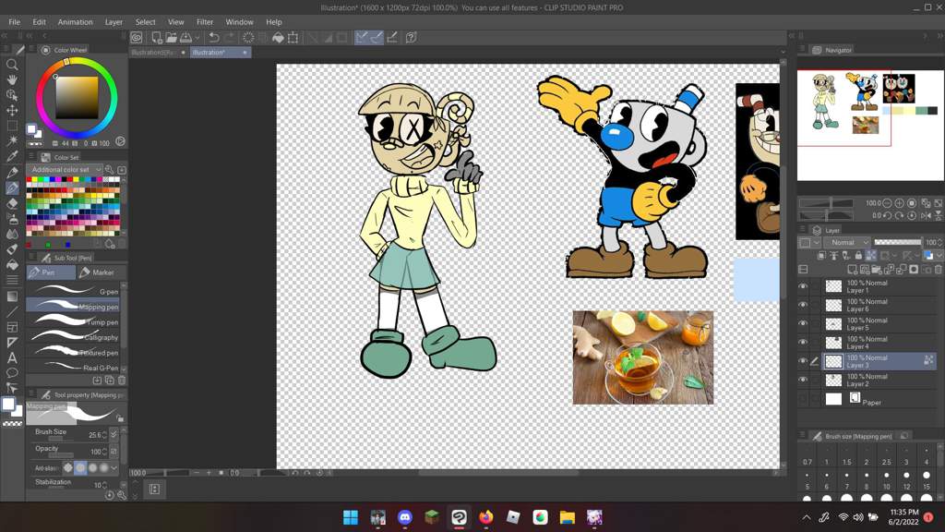Open the Layer menu
This screenshot has width=945, height=532.
[114, 22]
